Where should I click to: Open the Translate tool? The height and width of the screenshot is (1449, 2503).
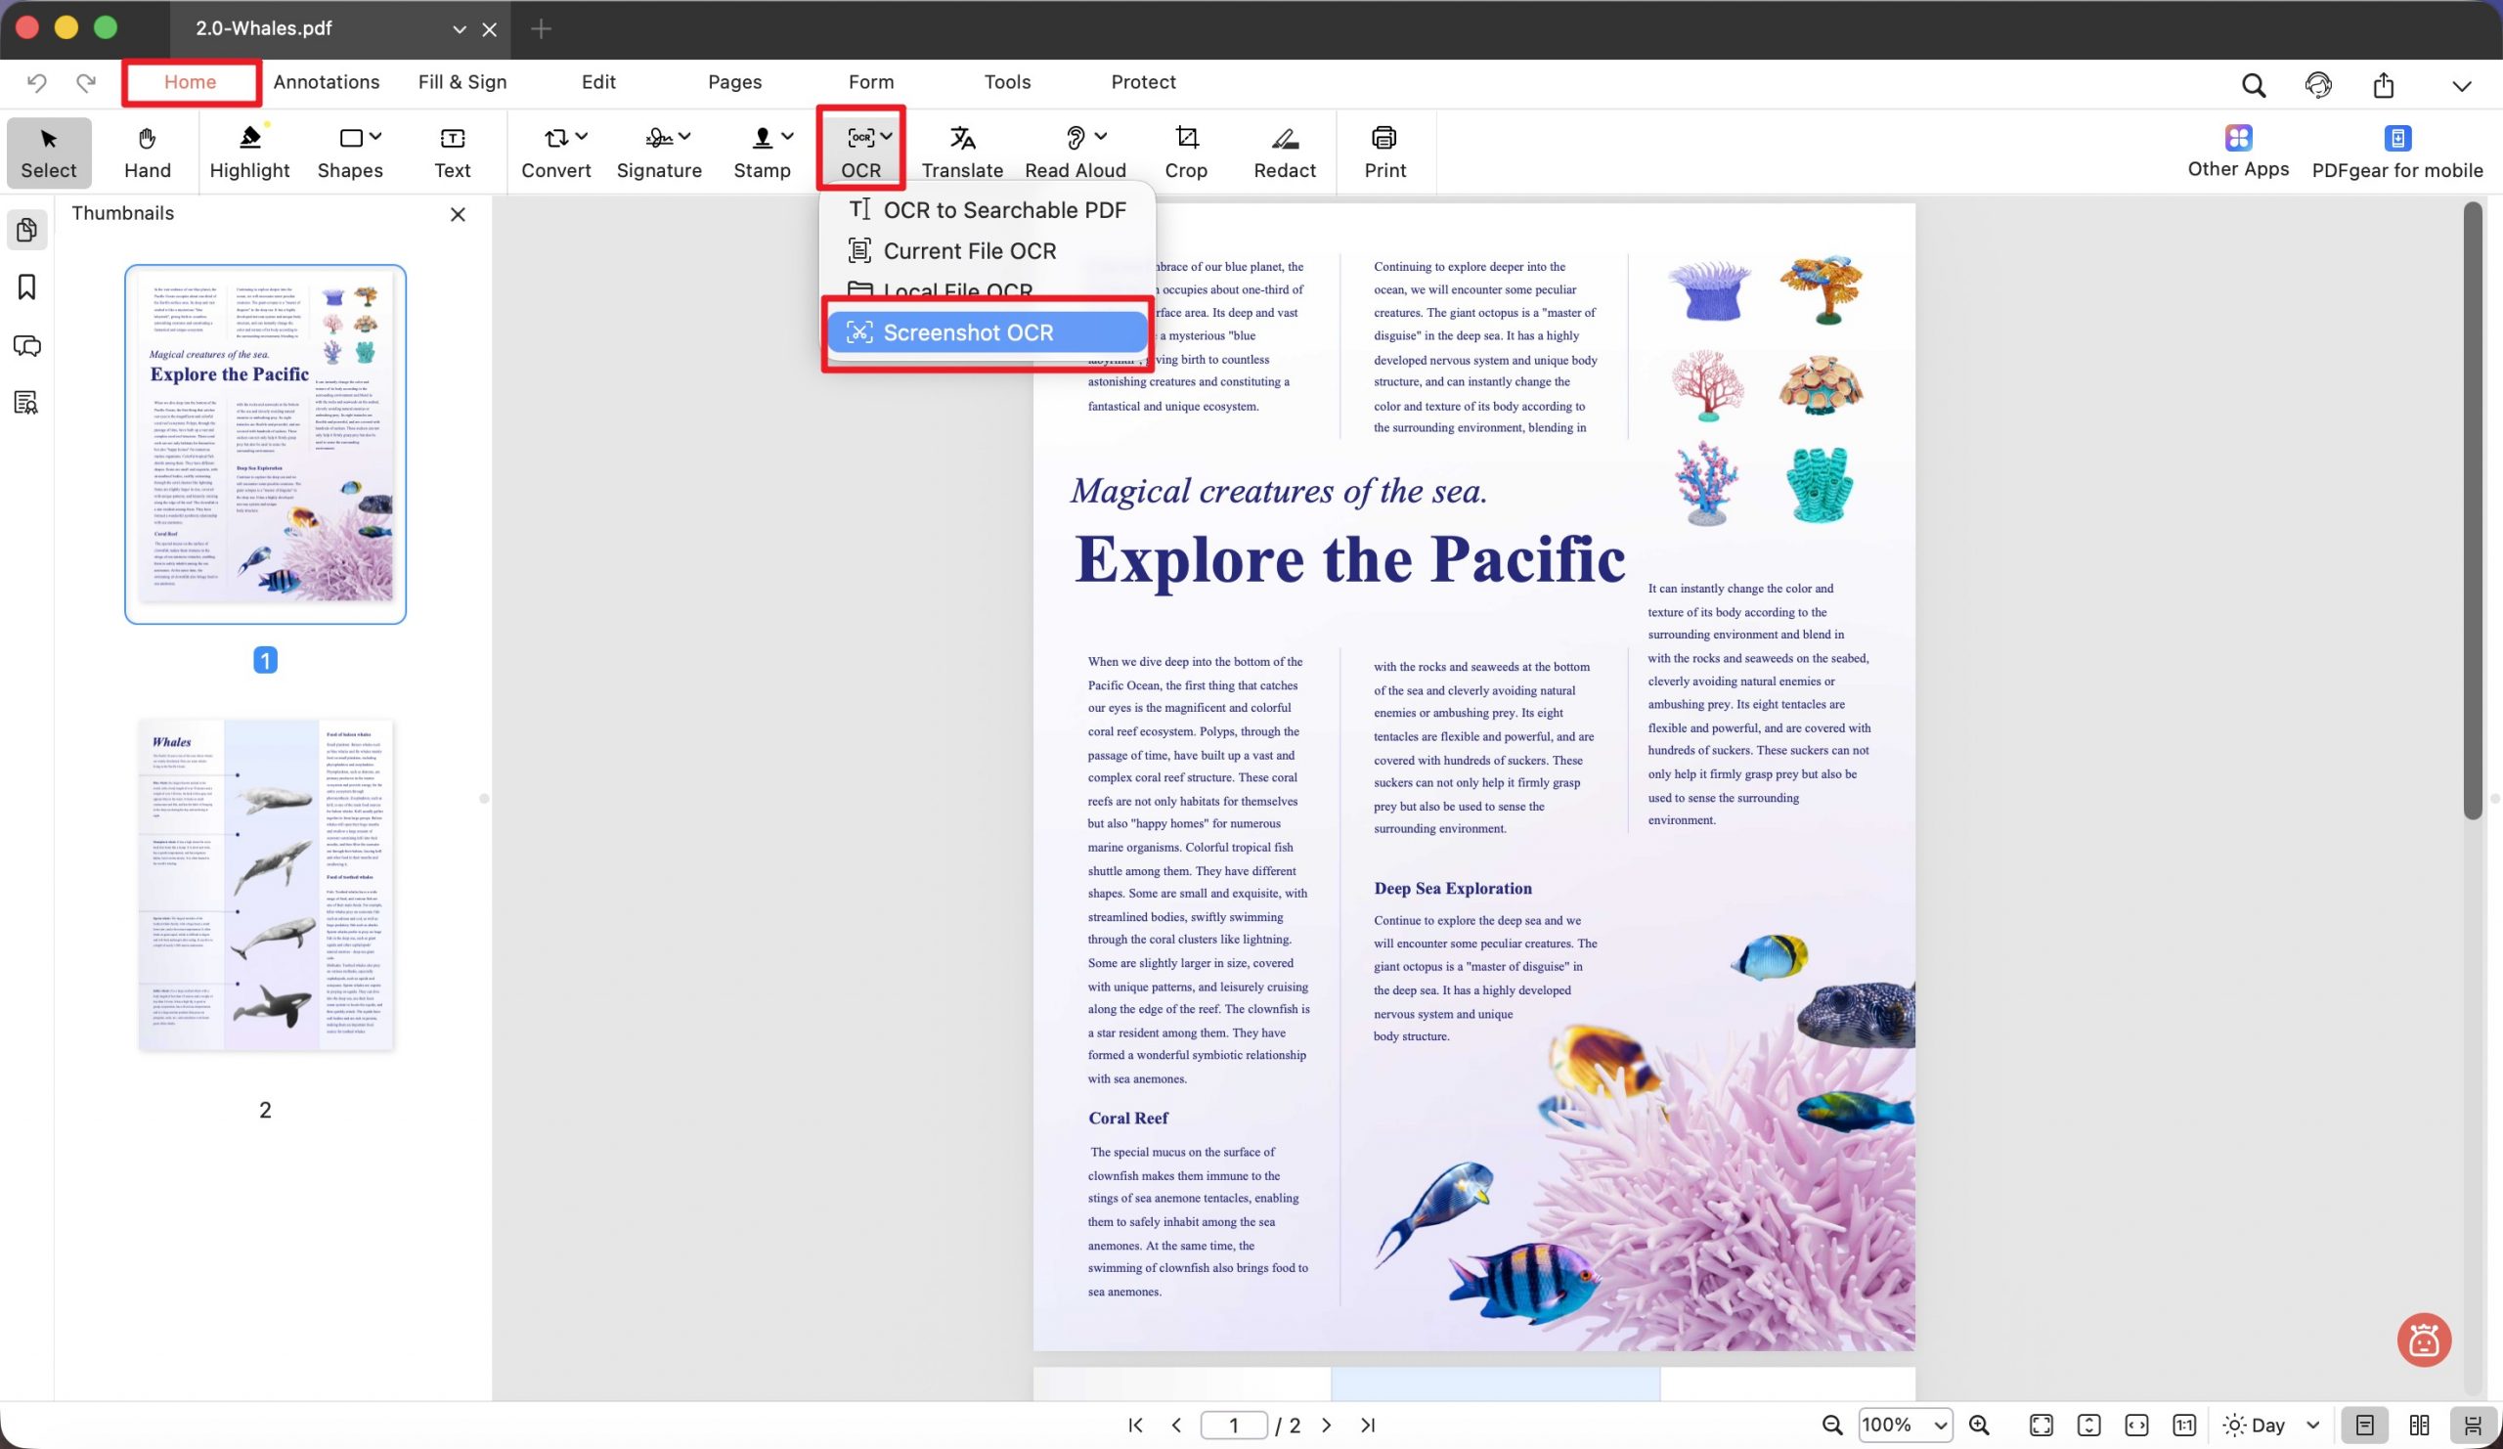[x=961, y=153]
